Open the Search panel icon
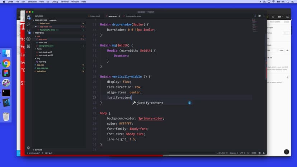 point(28,24)
